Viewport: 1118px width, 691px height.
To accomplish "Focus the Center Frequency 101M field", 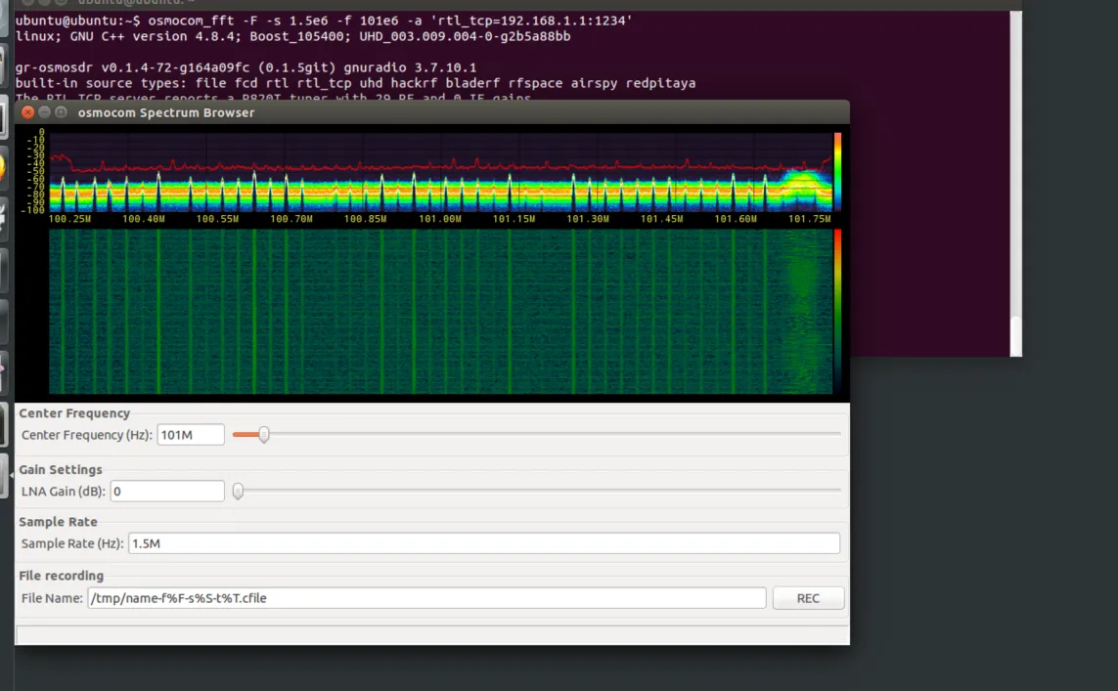I will coord(191,435).
